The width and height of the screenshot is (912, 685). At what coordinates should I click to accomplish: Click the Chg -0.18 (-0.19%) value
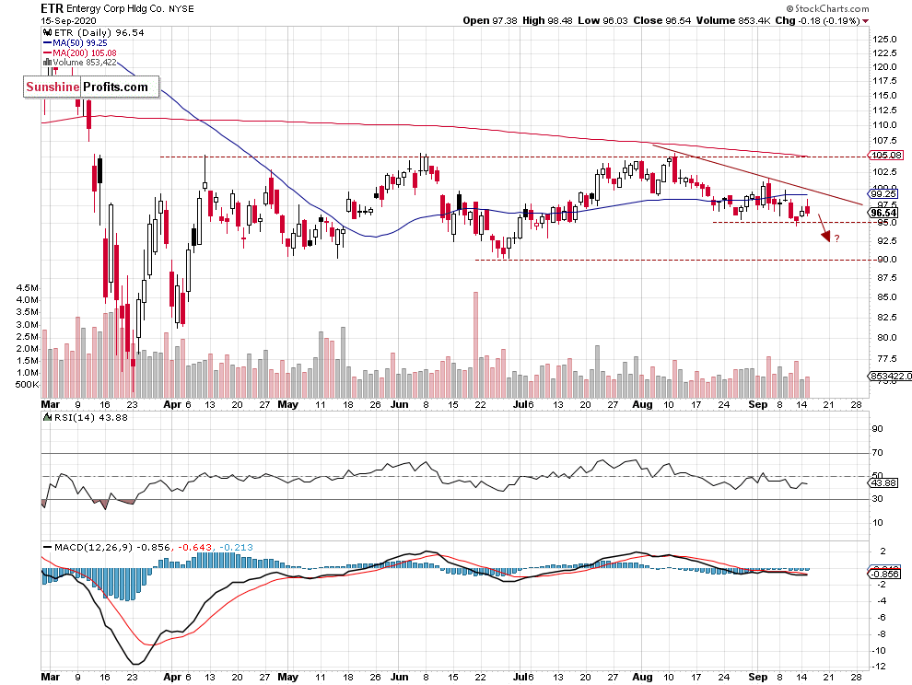tap(817, 20)
